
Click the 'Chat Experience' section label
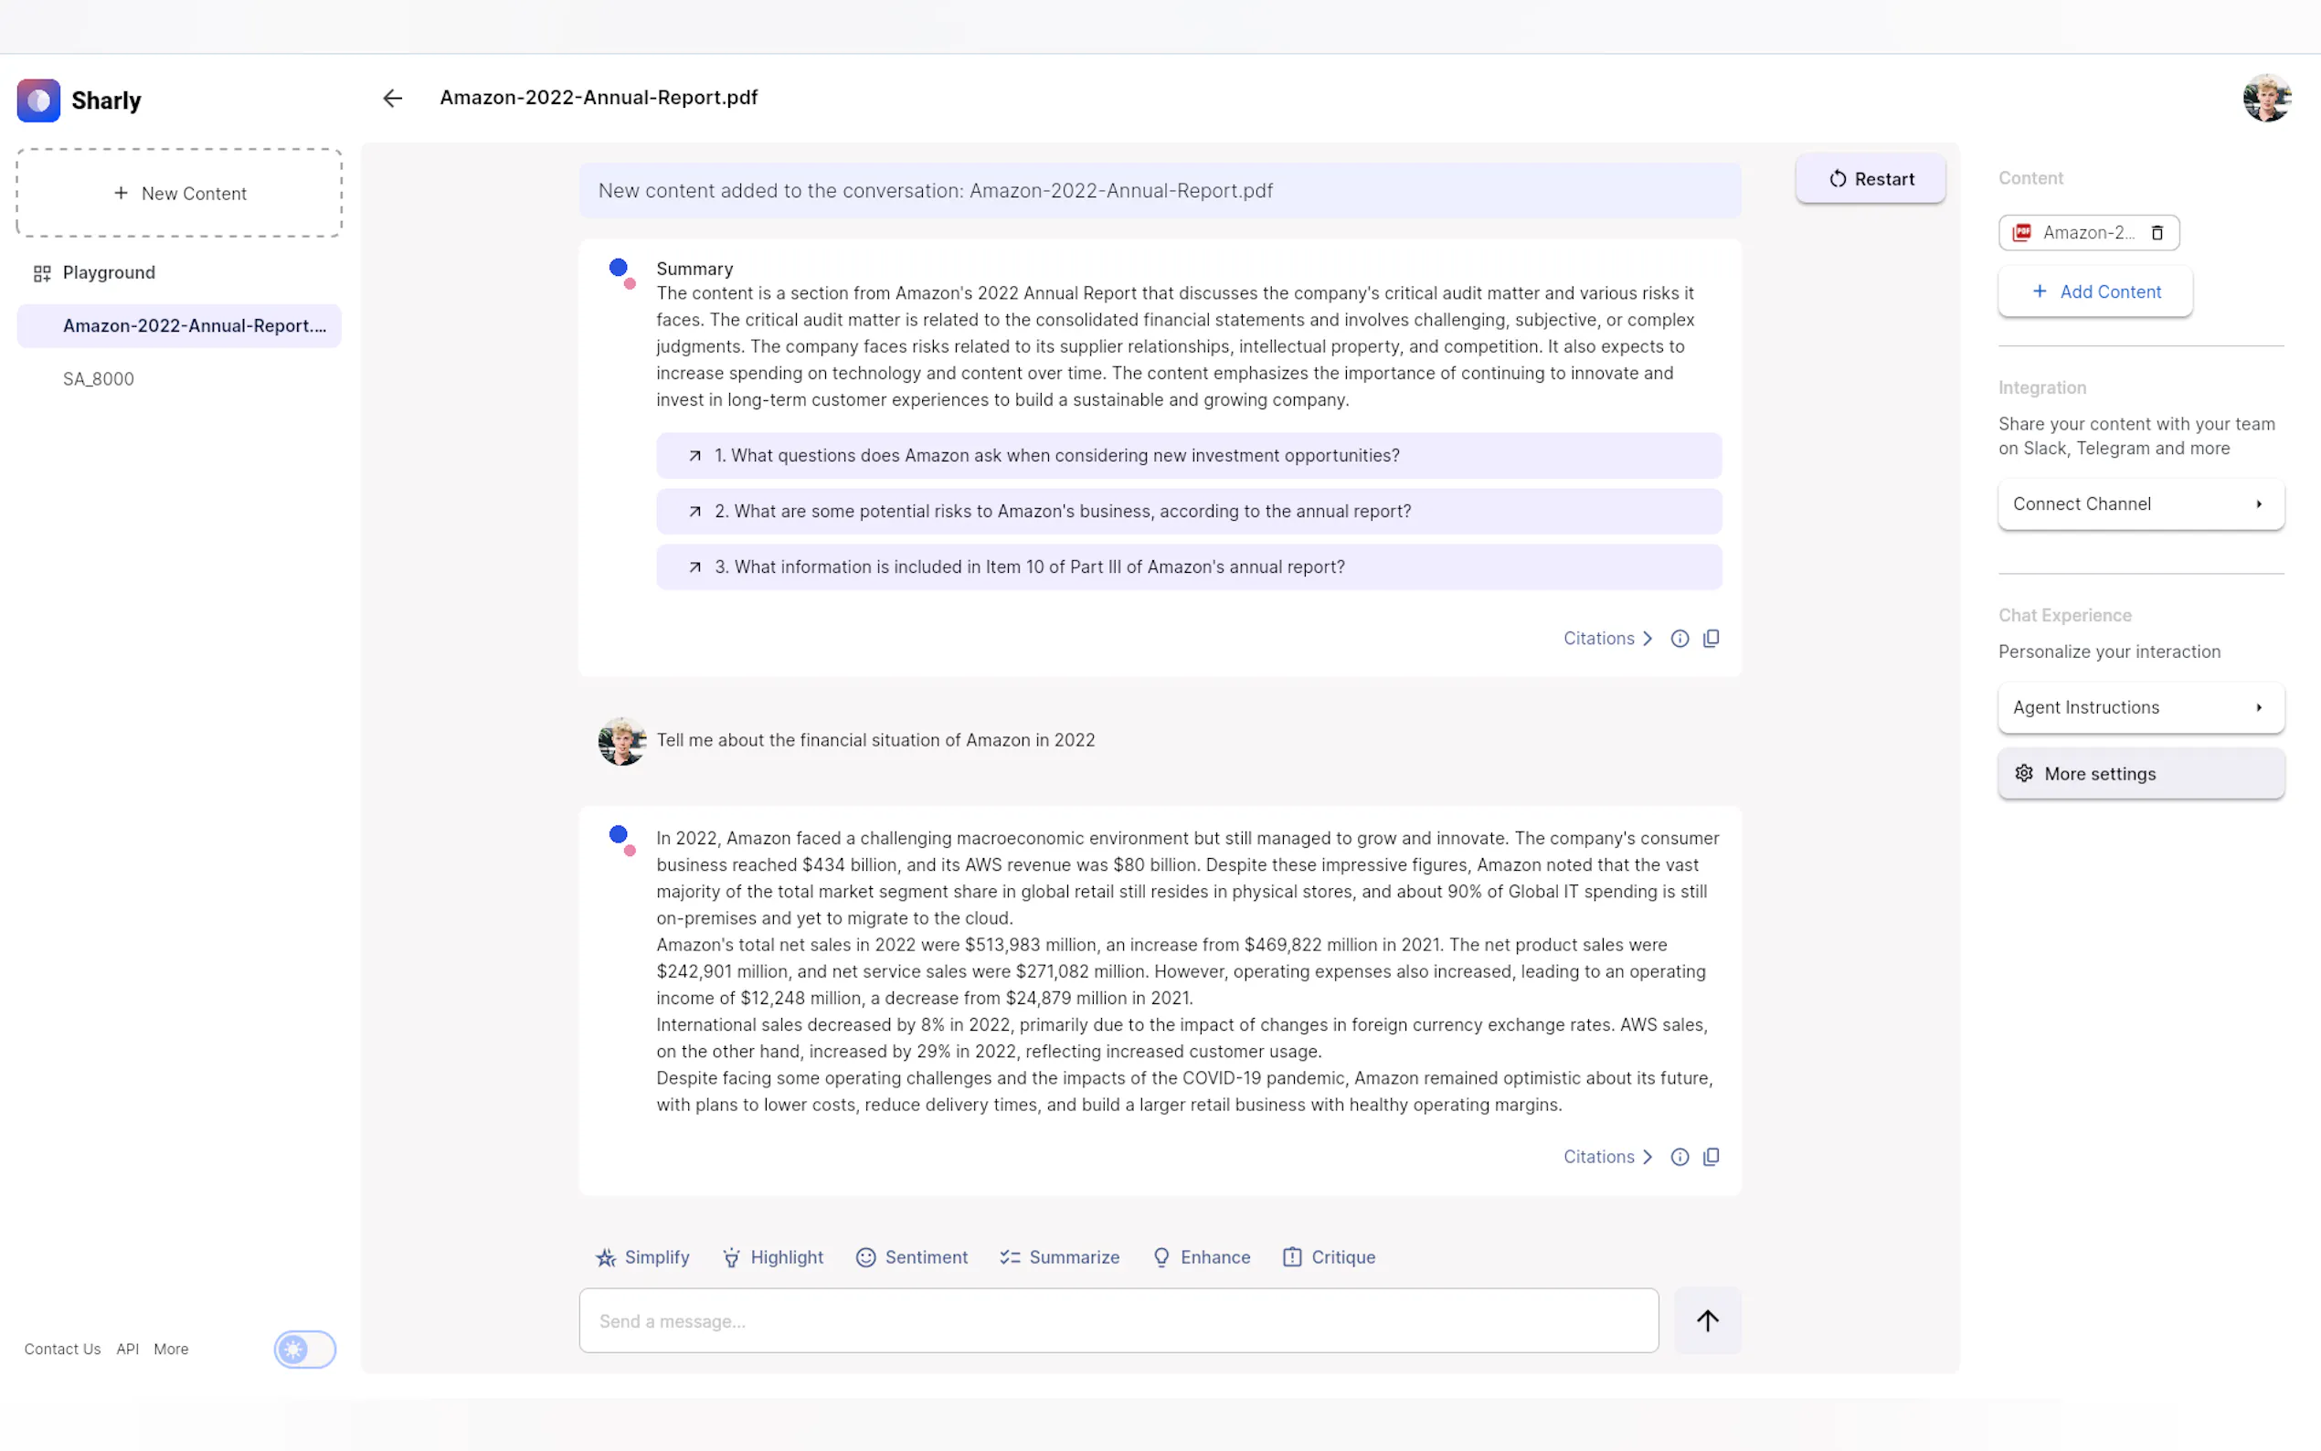click(x=2065, y=615)
